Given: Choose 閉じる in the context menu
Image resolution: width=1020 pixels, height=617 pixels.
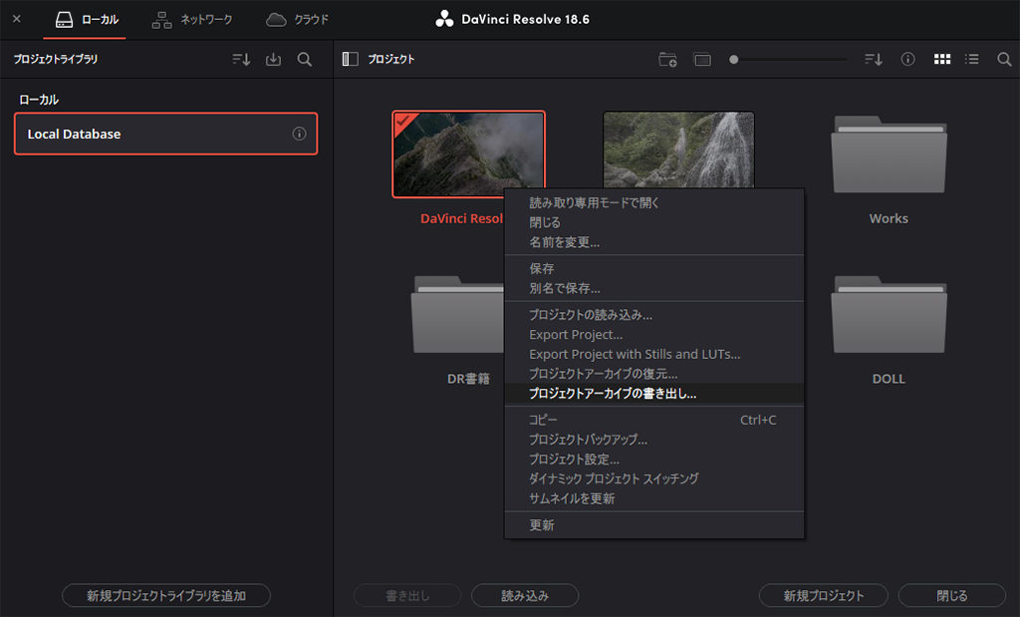Looking at the screenshot, I should pyautogui.click(x=654, y=222).
